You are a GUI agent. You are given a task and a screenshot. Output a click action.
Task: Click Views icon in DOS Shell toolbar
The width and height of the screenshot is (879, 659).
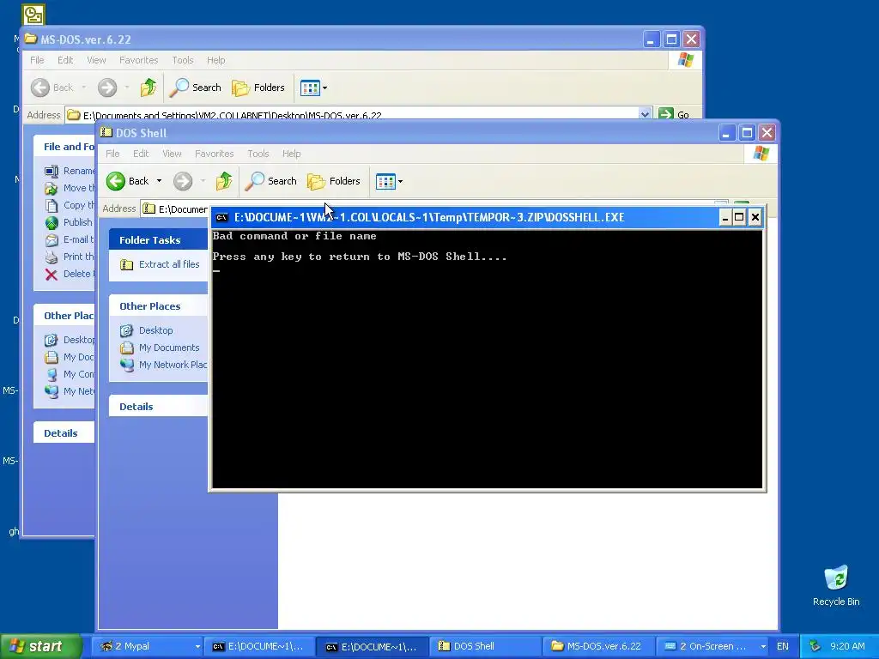pyautogui.click(x=385, y=182)
